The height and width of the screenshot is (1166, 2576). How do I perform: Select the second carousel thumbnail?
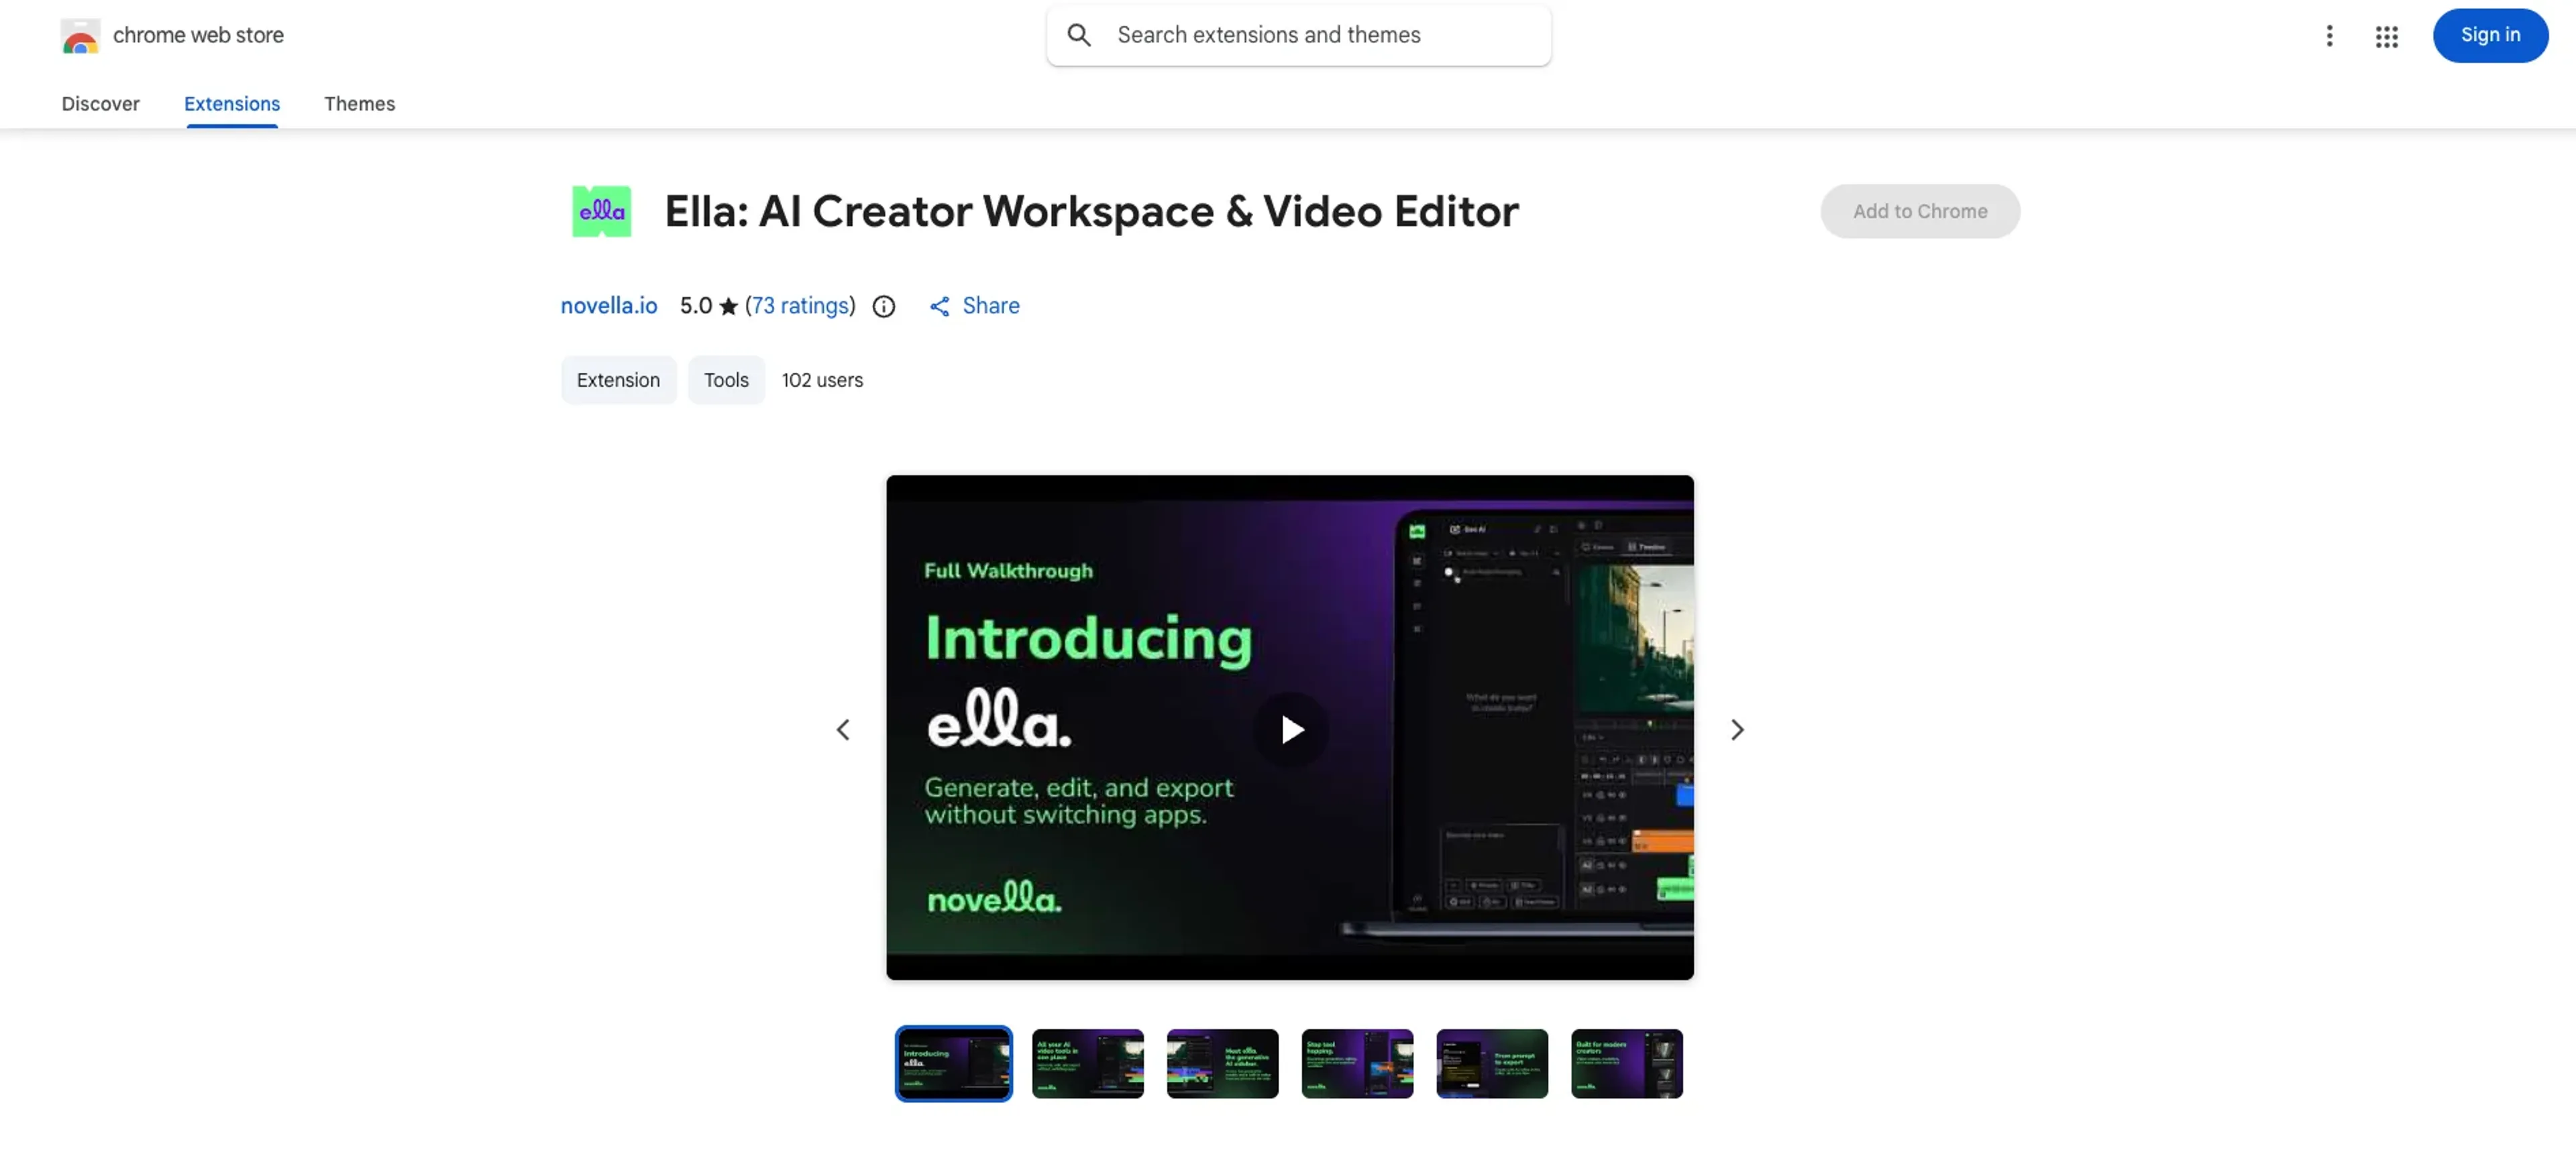tap(1087, 1063)
